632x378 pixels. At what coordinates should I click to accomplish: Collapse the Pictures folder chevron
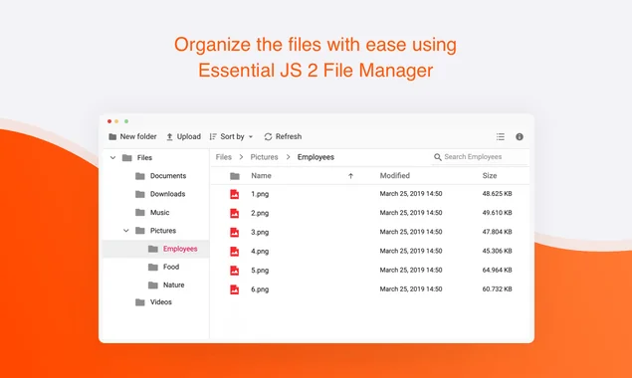(x=126, y=231)
